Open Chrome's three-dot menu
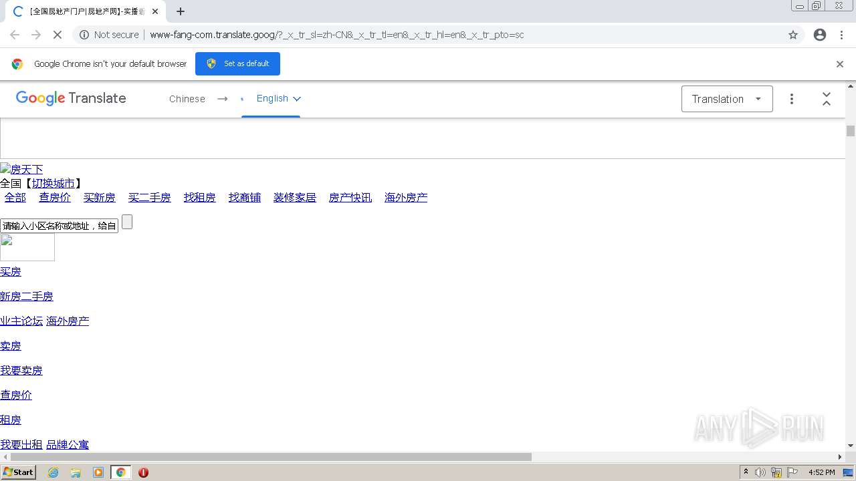 (841, 35)
